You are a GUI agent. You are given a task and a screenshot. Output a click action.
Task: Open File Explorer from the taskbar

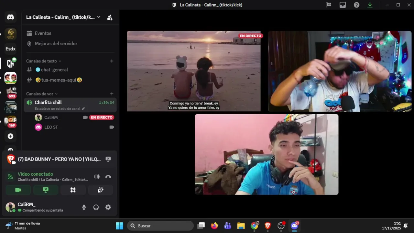pos(241,226)
